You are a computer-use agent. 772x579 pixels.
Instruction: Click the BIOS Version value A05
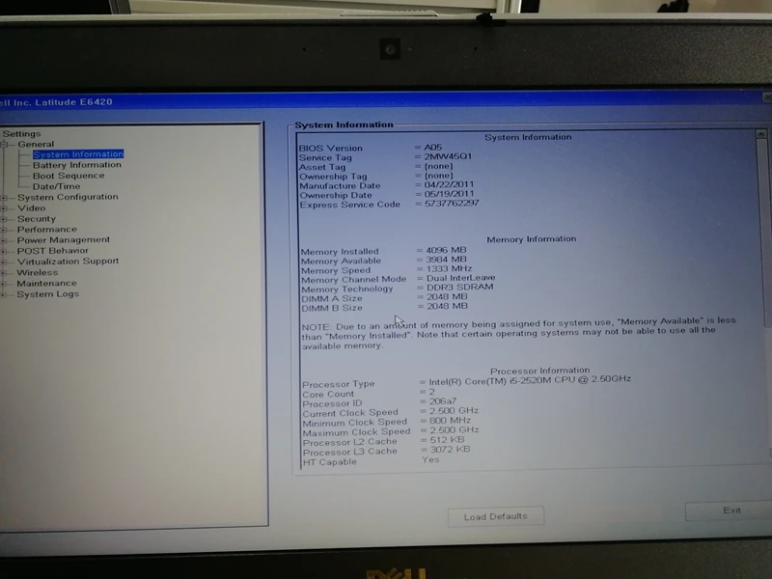point(432,148)
